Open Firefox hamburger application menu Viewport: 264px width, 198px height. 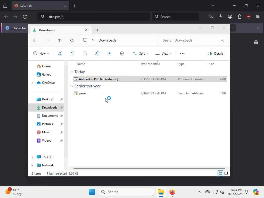258,16
